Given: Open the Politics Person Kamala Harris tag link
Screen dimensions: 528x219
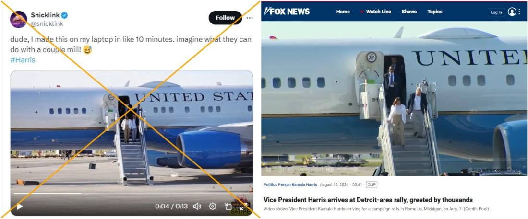Looking at the screenshot, I should click(290, 184).
